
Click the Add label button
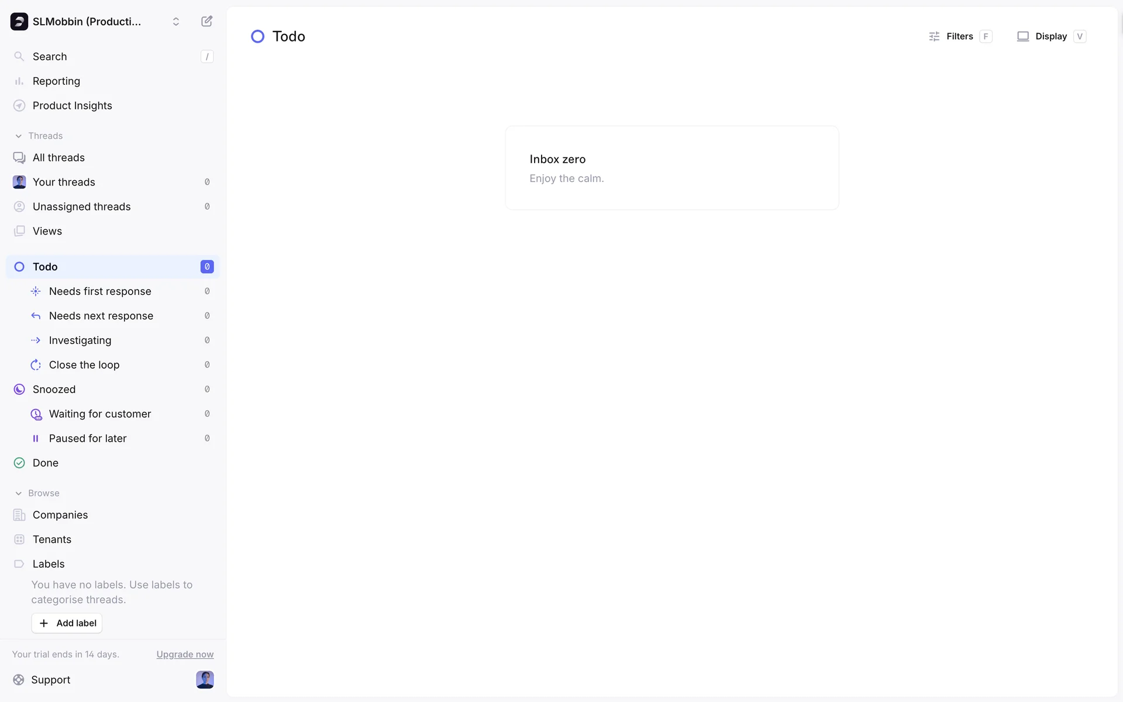[67, 623]
